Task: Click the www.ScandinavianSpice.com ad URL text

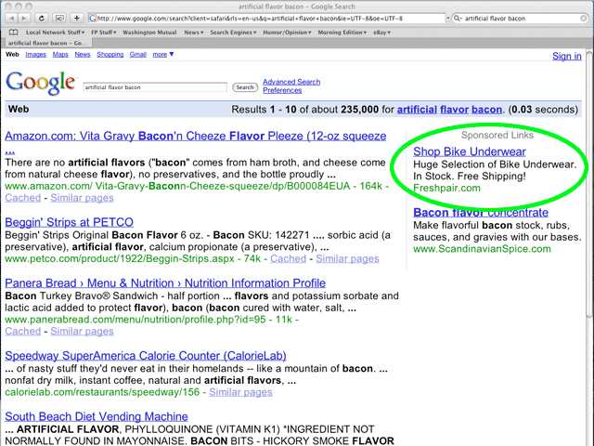Action: pos(482,249)
